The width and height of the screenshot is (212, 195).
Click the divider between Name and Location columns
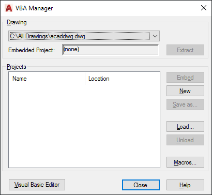pyautogui.click(x=85, y=79)
